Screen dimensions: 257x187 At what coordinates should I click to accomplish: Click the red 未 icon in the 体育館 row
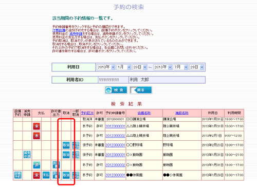point(36,175)
